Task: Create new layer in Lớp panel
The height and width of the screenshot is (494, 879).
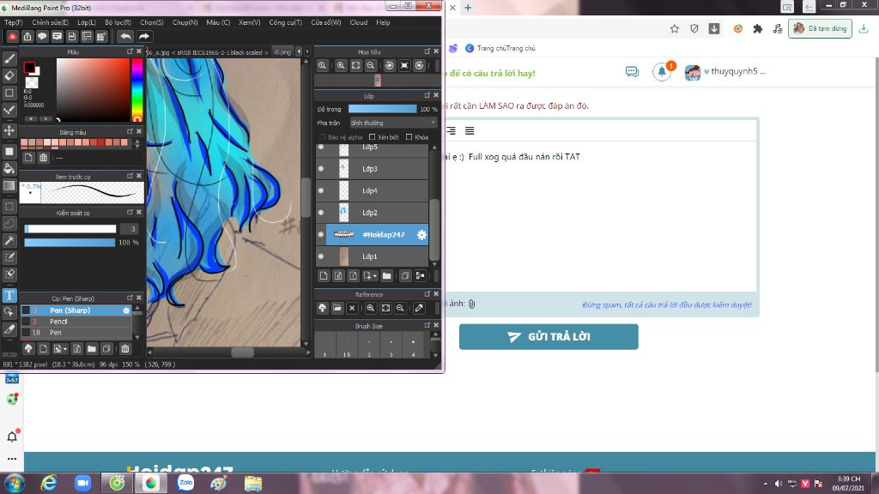Action: coord(324,275)
